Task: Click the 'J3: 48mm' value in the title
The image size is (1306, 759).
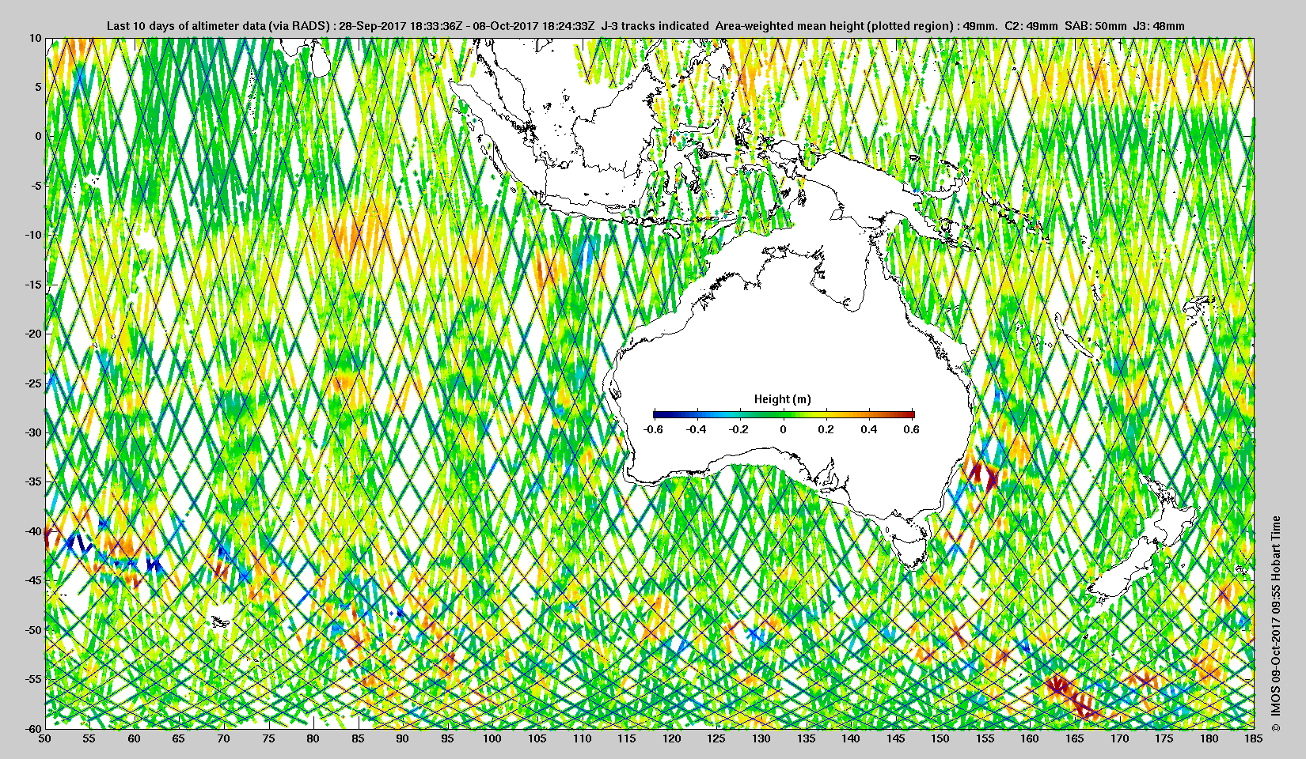Action: click(x=1159, y=26)
